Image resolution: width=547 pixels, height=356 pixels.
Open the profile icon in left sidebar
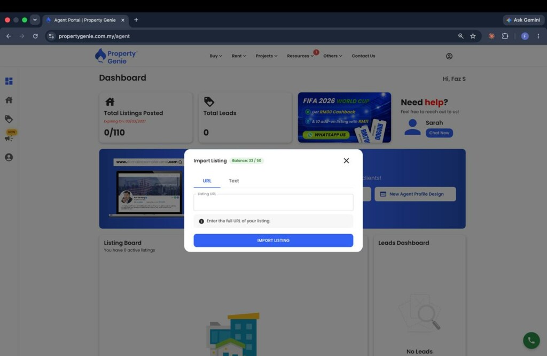[9, 157]
